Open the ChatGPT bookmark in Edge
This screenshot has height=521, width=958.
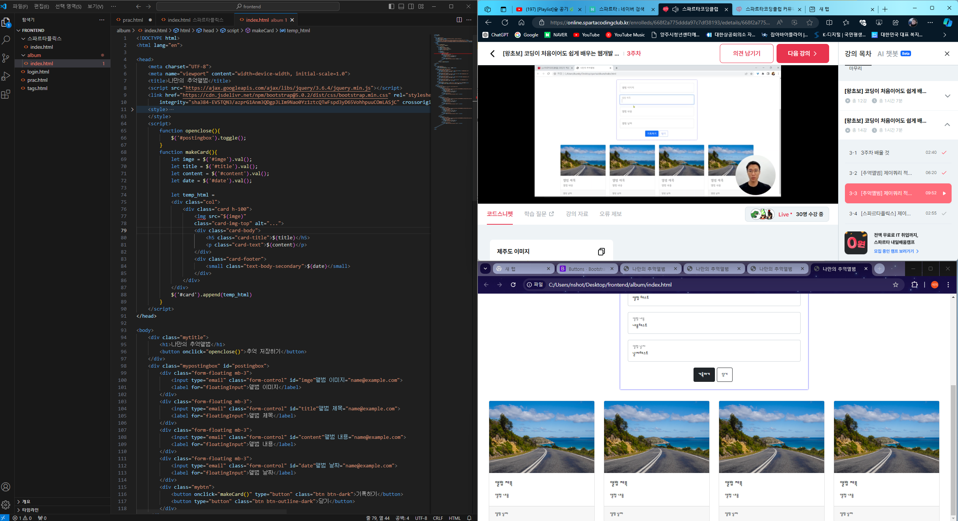click(496, 35)
